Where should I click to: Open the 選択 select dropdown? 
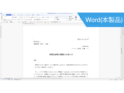(x=71, y=20)
